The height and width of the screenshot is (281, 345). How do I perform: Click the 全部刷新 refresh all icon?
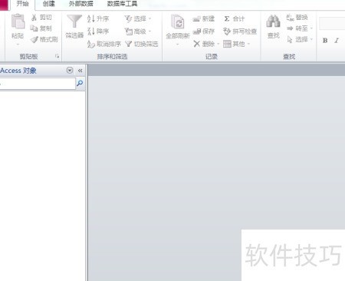(178, 21)
